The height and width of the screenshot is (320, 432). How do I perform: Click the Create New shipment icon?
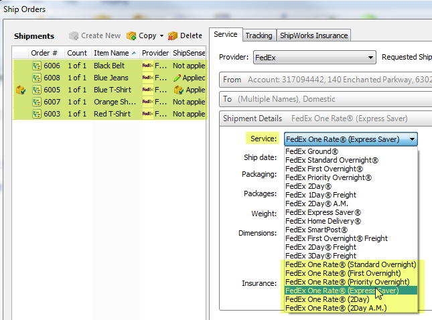(x=73, y=35)
